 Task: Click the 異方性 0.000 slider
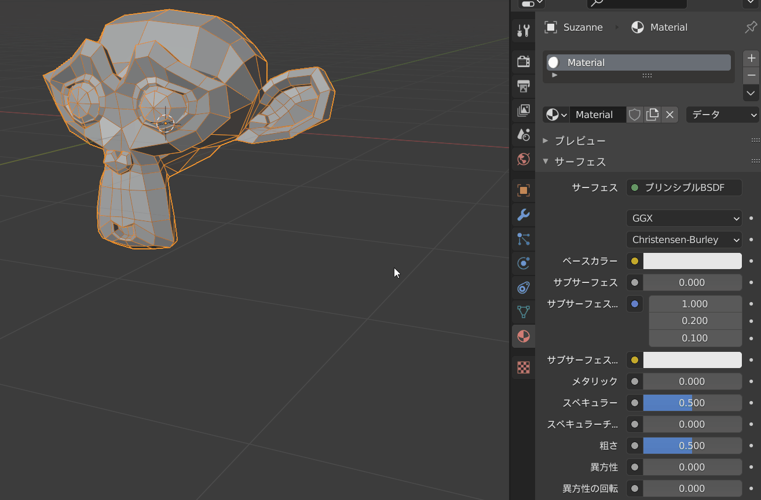[x=693, y=467]
